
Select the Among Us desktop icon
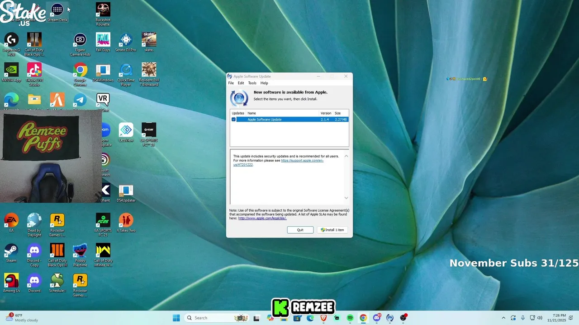click(11, 283)
